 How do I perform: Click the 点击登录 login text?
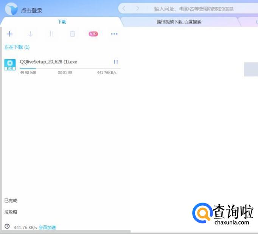32,10
